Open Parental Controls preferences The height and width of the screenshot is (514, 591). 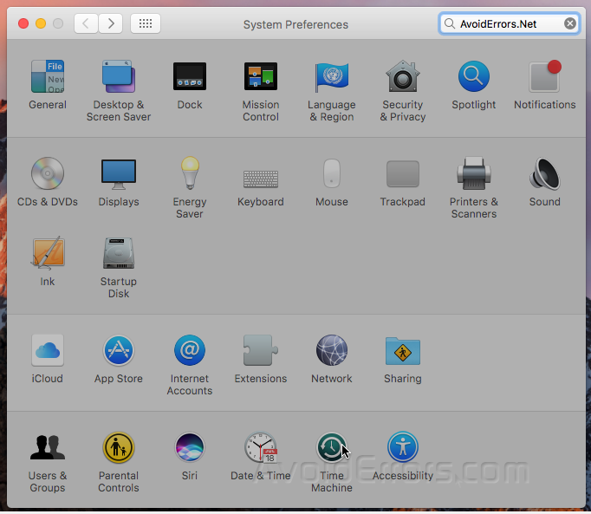[118, 448]
